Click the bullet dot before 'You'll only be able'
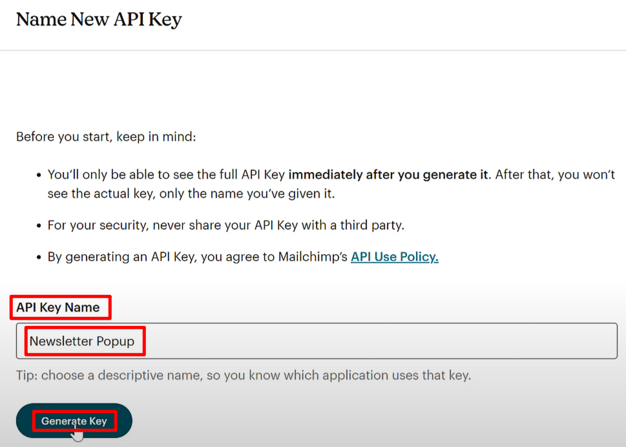Screen dimensions: 626x447 point(39,175)
